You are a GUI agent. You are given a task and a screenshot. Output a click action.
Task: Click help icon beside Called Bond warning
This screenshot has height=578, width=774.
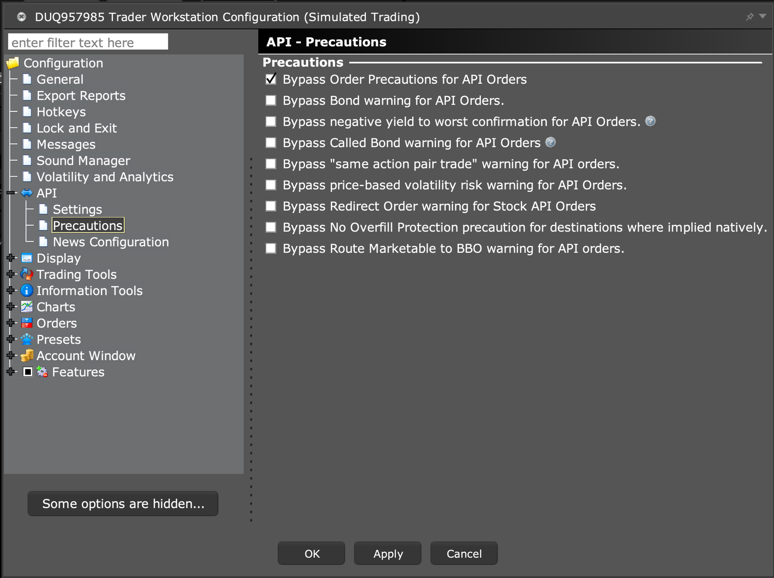coord(551,142)
